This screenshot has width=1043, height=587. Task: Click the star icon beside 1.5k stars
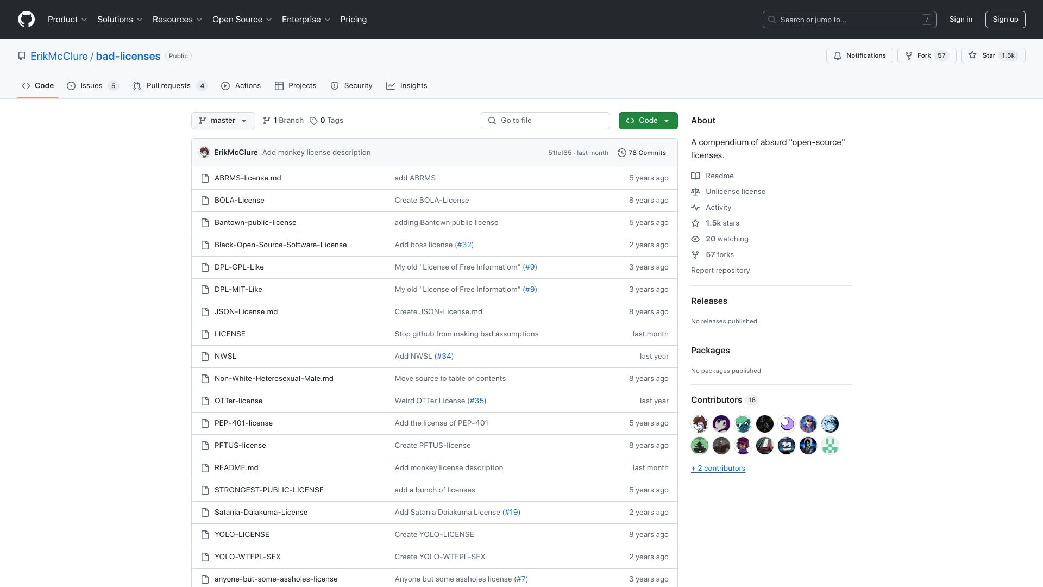(x=695, y=223)
